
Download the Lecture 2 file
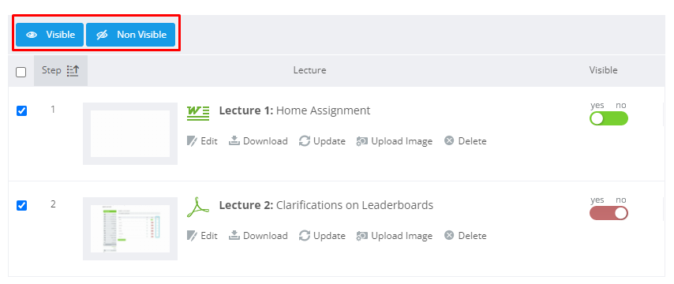pos(258,236)
